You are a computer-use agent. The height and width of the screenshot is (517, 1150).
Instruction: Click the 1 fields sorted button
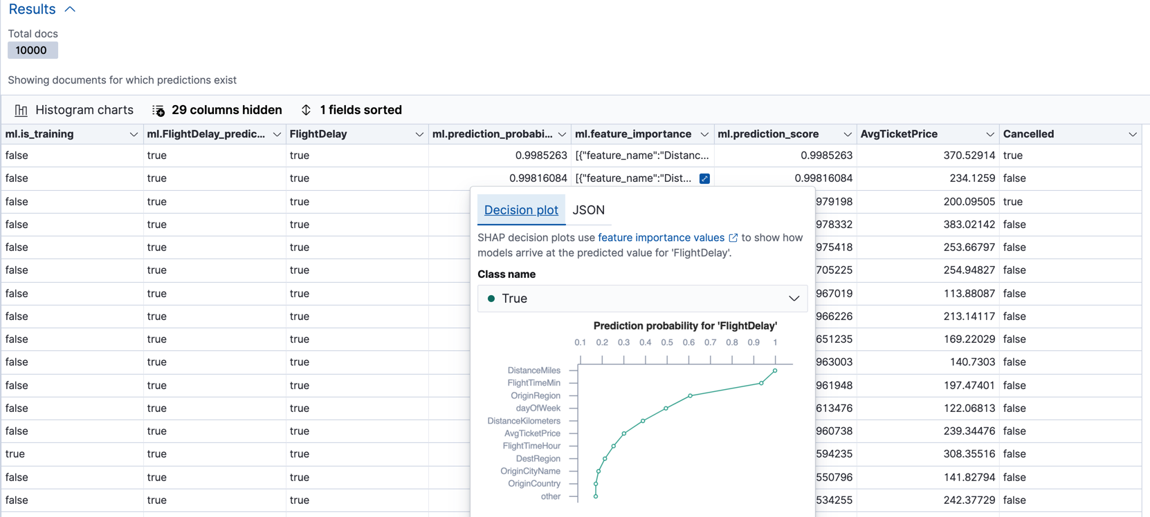pyautogui.click(x=360, y=111)
